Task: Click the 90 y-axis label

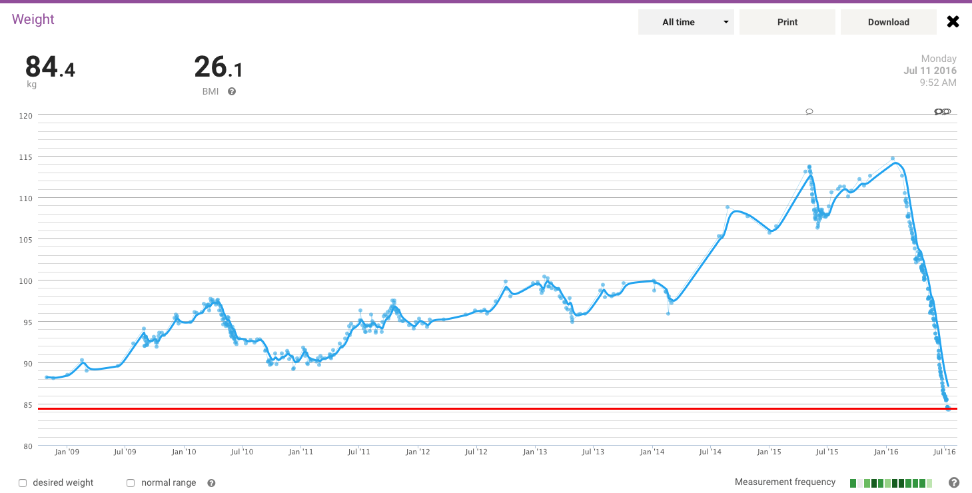Action: tap(27, 363)
